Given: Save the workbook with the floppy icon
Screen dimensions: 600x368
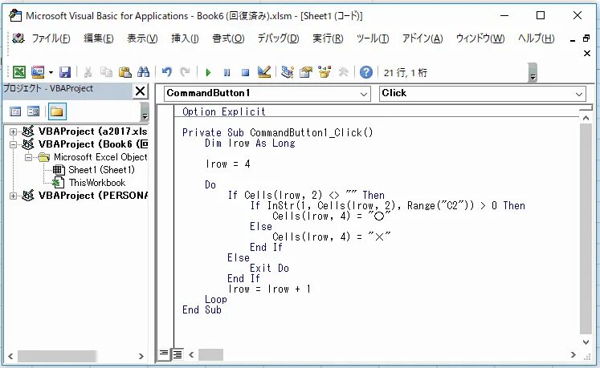Looking at the screenshot, I should click(x=65, y=72).
